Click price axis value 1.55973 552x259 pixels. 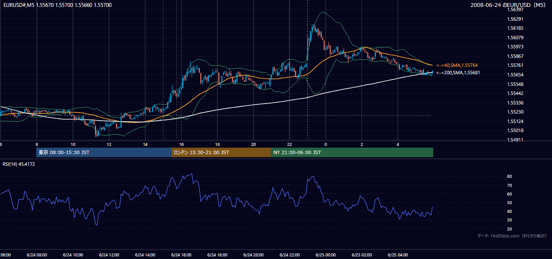pos(516,47)
